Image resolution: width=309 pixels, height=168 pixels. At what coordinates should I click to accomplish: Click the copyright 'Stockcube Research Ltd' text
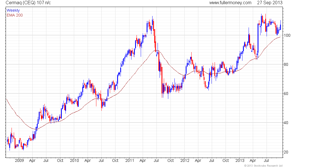tap(263, 166)
